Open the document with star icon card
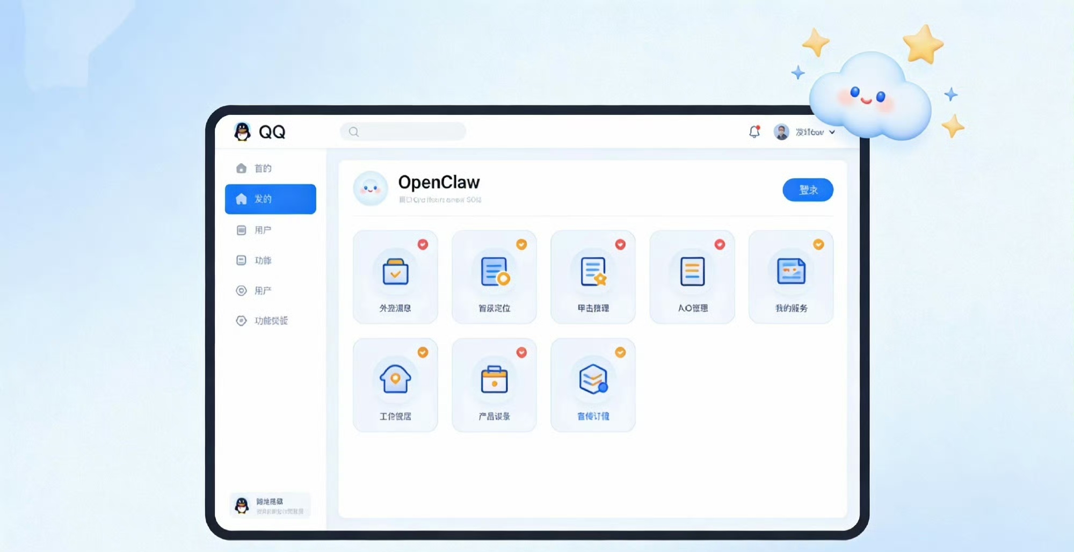Viewport: 1074px width, 552px height. coord(593,271)
